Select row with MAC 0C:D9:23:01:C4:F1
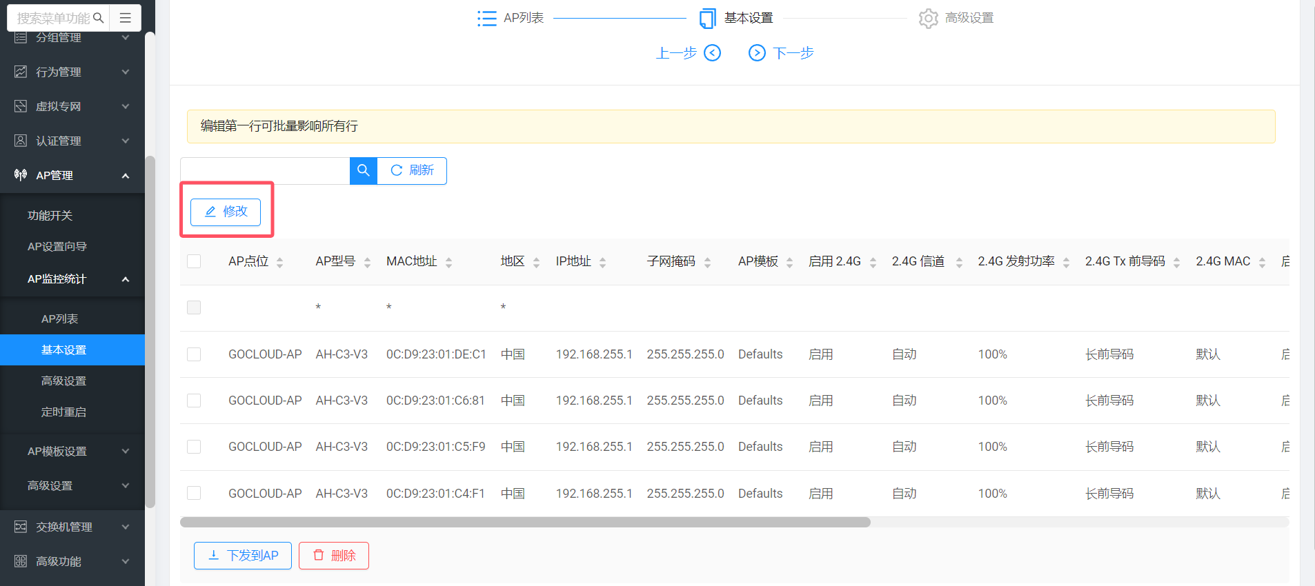The width and height of the screenshot is (1315, 586). pos(194,493)
